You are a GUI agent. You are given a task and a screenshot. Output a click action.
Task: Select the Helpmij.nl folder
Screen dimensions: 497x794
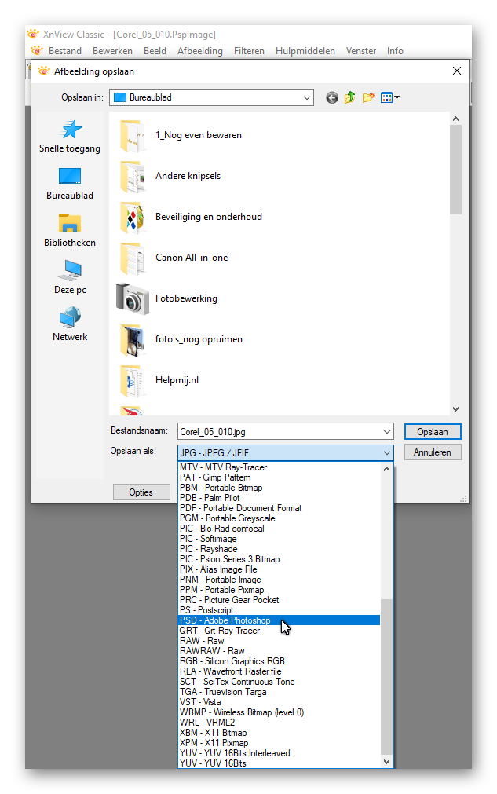[x=159, y=380]
